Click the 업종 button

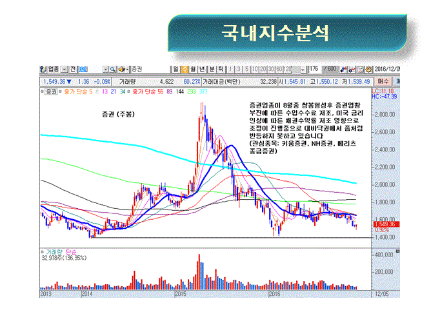pos(54,69)
